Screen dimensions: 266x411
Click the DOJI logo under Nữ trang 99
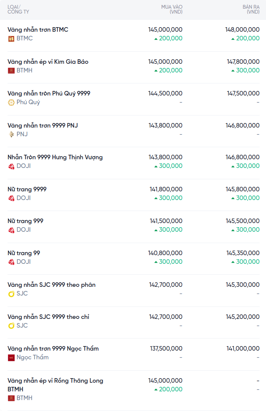pos(11,262)
